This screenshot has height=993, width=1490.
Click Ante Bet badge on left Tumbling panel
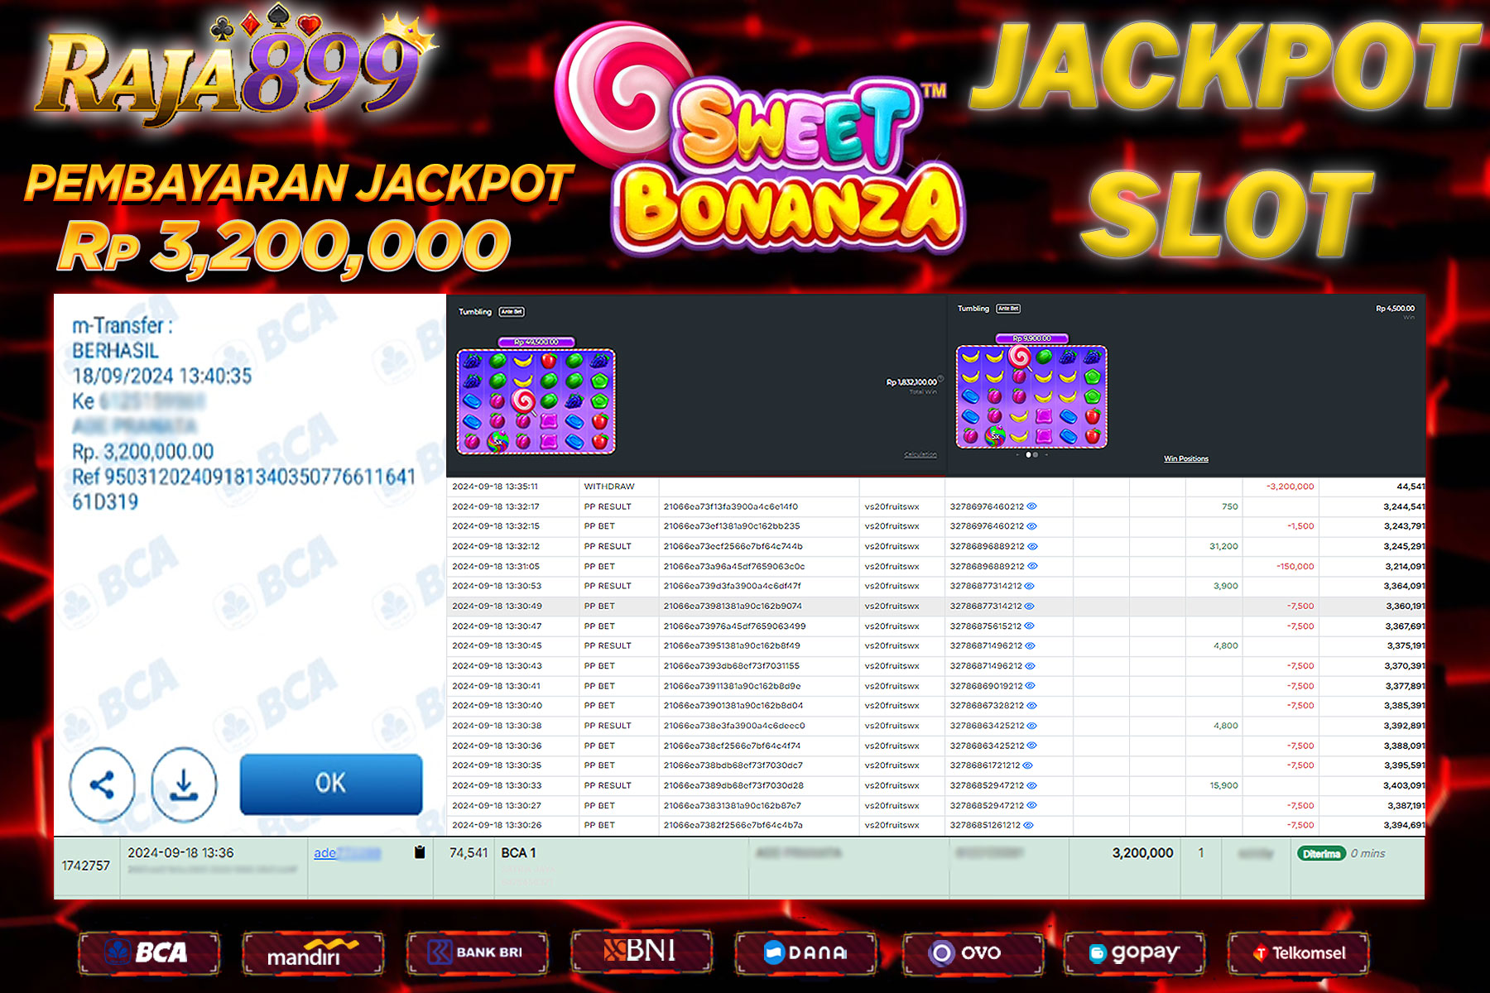pyautogui.click(x=512, y=312)
